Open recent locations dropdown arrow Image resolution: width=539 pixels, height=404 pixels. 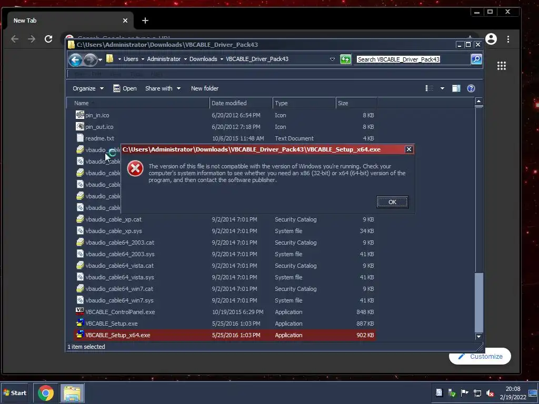tap(100, 59)
